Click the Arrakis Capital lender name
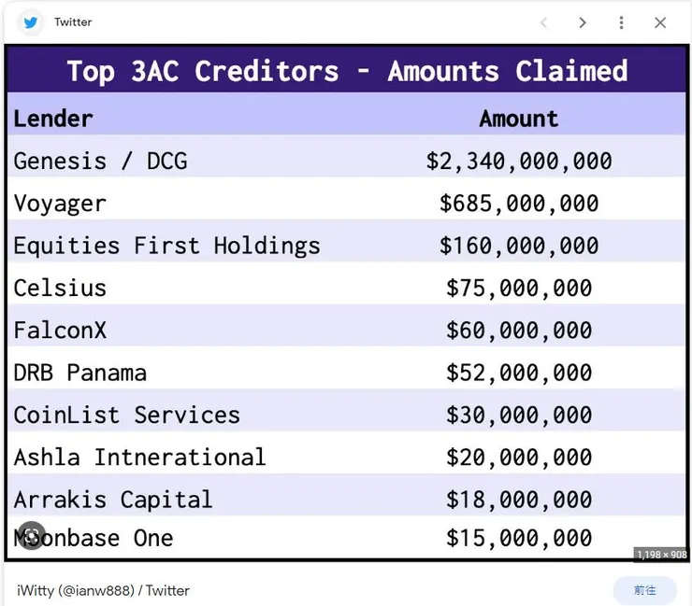The height and width of the screenshot is (606, 692). 112,500
